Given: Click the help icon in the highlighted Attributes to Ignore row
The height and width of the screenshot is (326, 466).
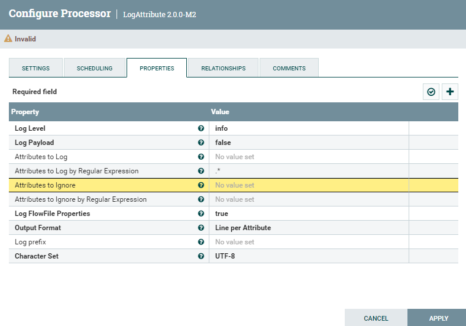Looking at the screenshot, I should pos(201,185).
